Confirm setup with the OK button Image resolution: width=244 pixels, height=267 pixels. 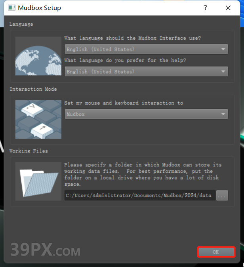click(216, 252)
